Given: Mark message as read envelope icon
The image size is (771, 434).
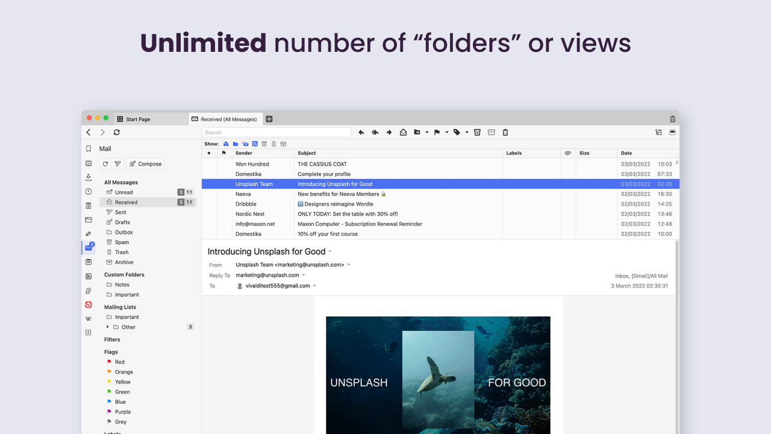Looking at the screenshot, I should [403, 132].
